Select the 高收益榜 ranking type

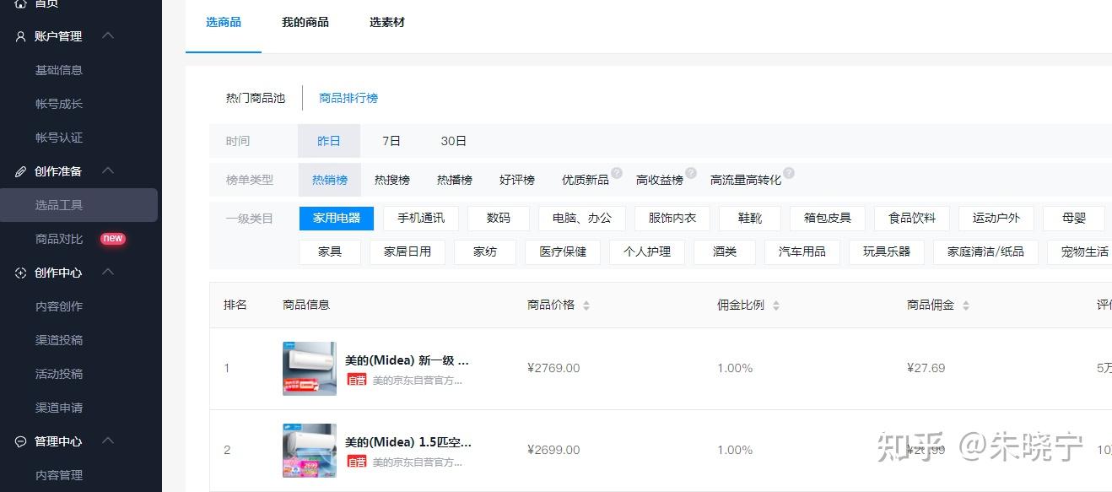click(660, 180)
